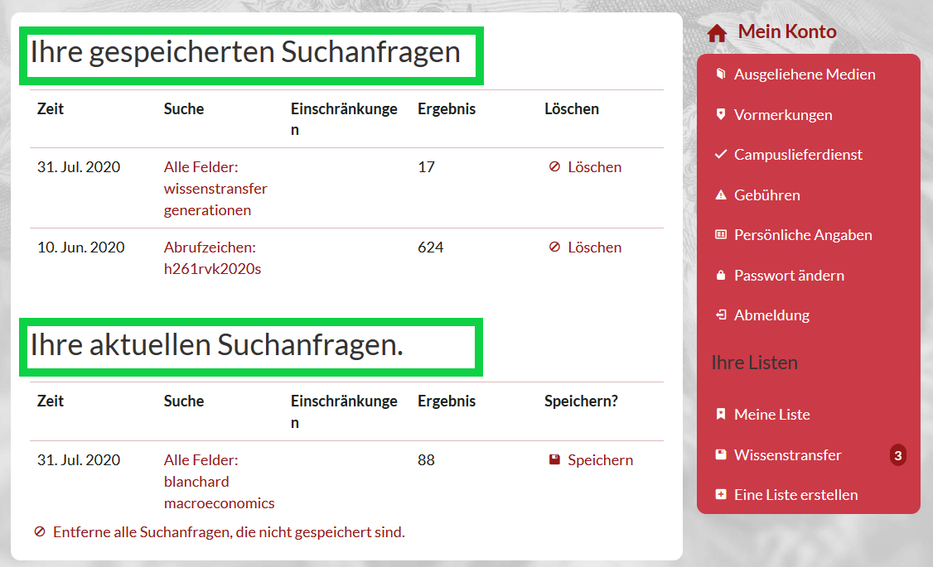Create a new list with Eine Liste erstellen
This screenshot has height=567, width=933.
point(795,494)
